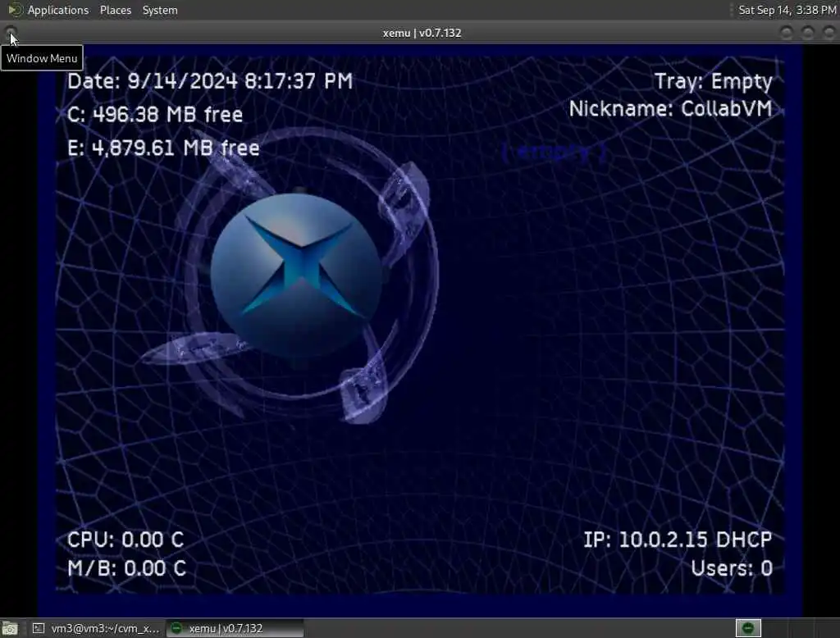Open the xemu Window Menu button
Image resolution: width=840 pixels, height=638 pixels.
pyautogui.click(x=11, y=33)
